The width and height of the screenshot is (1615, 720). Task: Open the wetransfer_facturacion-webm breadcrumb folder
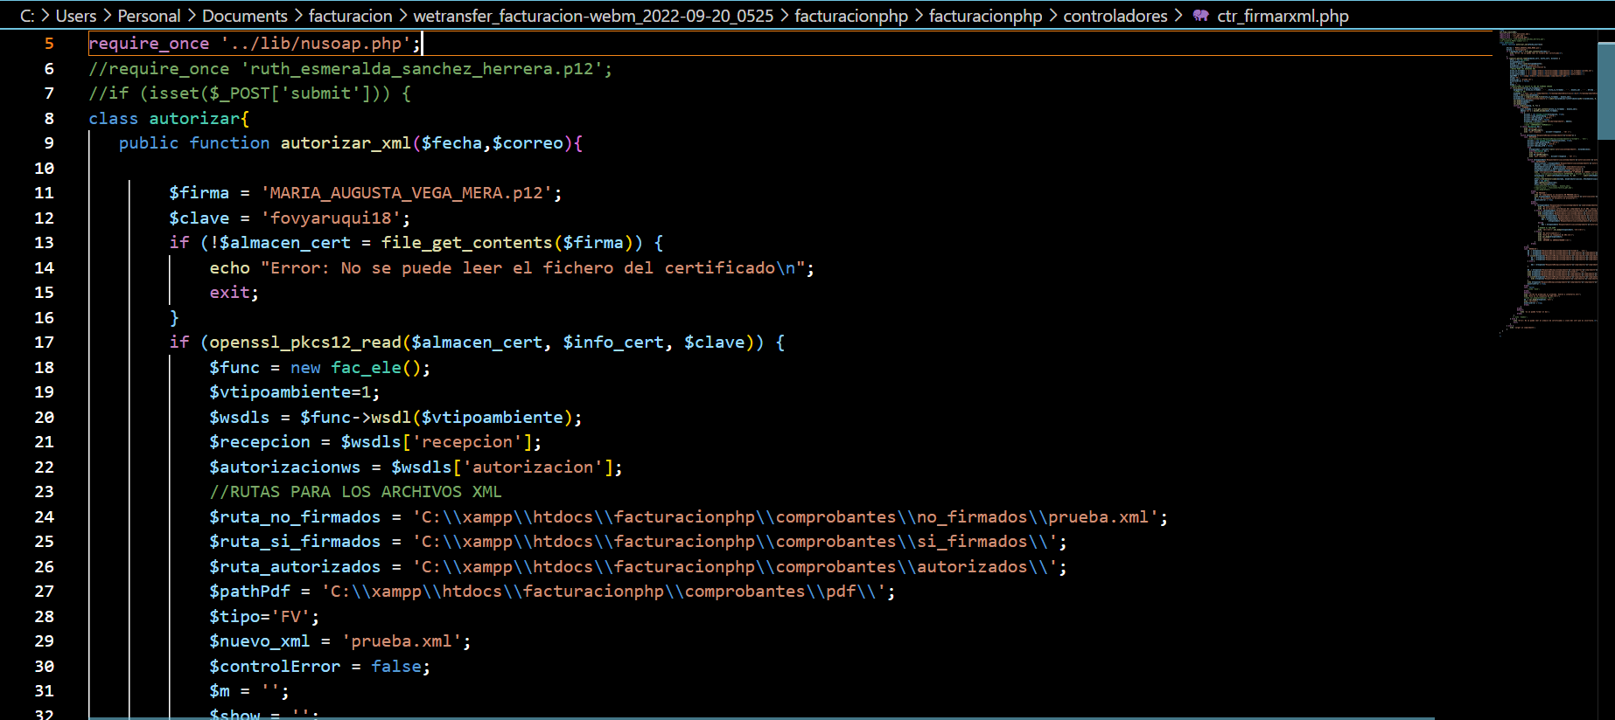(x=593, y=16)
